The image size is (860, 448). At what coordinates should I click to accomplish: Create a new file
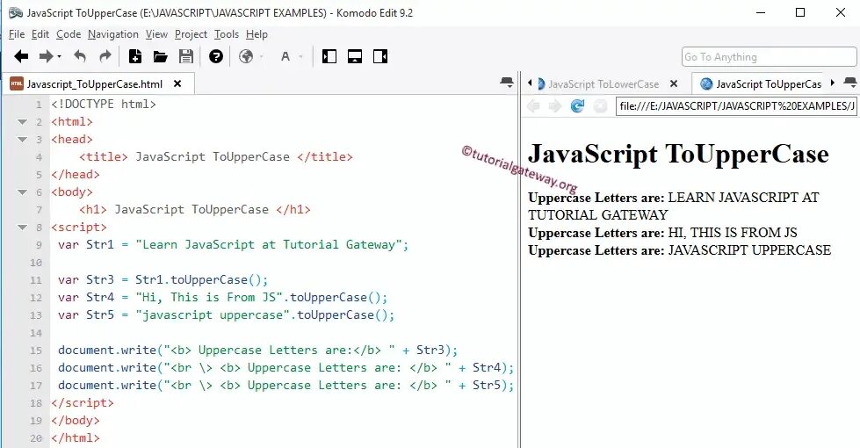(135, 56)
